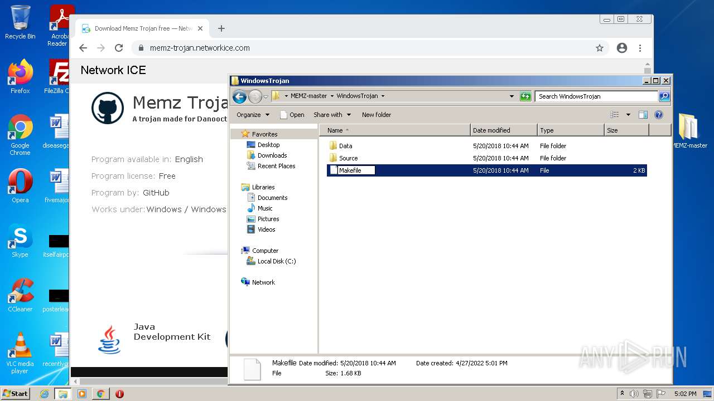This screenshot has height=401, width=714.
Task: Open Chrome's three-dot menu
Action: tap(640, 48)
